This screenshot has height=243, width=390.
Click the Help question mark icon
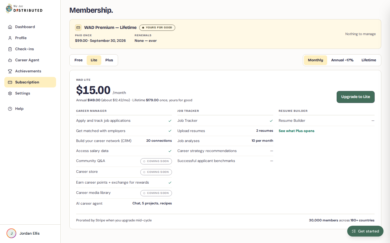click(10, 109)
